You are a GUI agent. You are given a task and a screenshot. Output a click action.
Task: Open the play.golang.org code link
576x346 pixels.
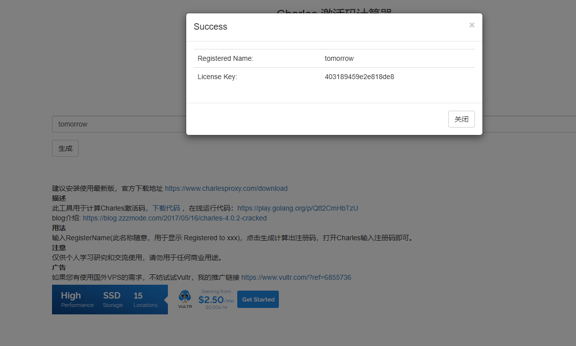pyautogui.click(x=298, y=208)
